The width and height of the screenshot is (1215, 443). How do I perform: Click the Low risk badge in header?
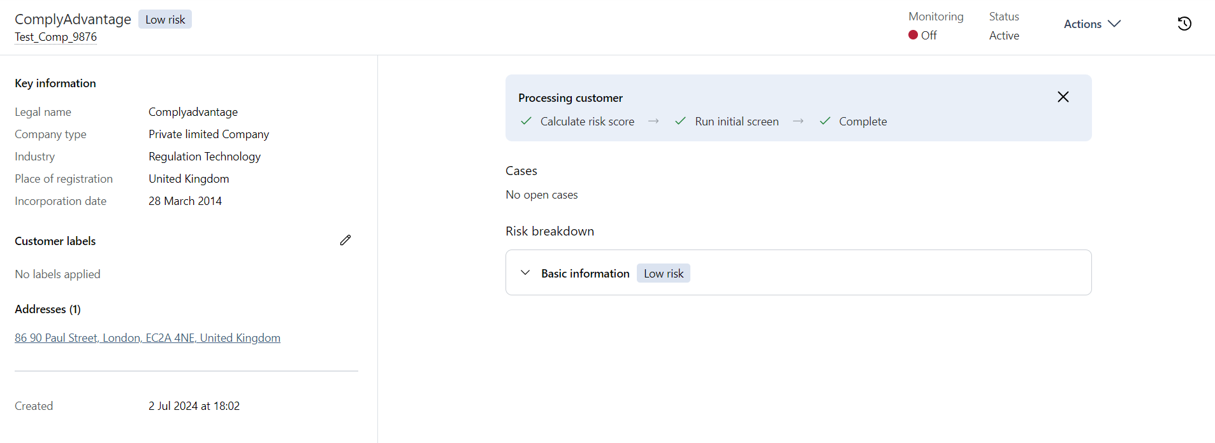coord(165,20)
